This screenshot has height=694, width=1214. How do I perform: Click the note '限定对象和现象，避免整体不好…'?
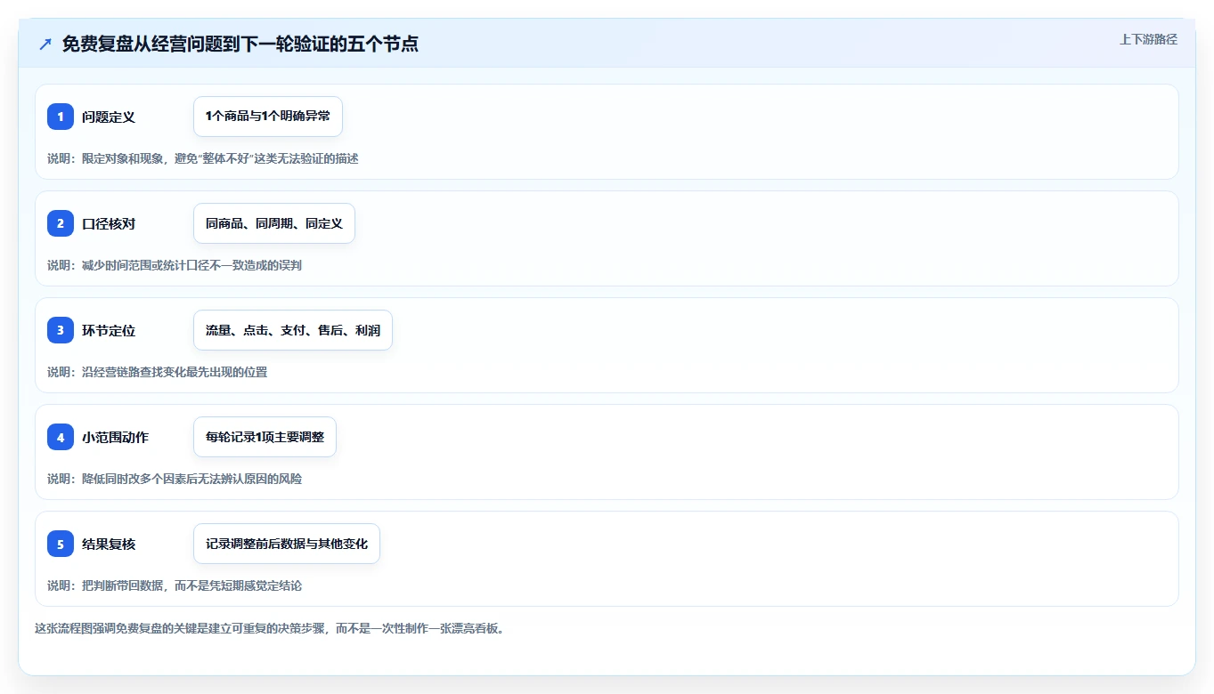pos(203,158)
